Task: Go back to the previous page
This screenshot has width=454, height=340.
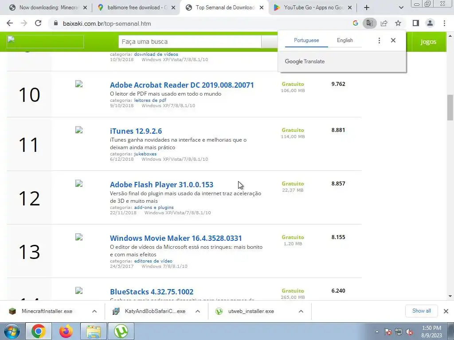Action: [10, 23]
